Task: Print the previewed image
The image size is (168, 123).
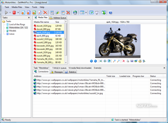Action: click(x=128, y=61)
